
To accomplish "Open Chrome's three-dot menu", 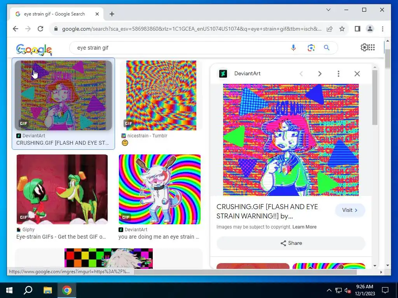I will pyautogui.click(x=382, y=29).
